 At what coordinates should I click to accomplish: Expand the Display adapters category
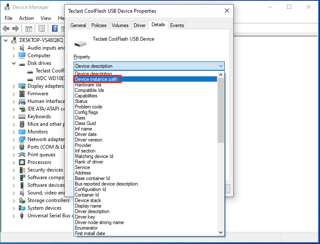pyautogui.click(x=14, y=86)
